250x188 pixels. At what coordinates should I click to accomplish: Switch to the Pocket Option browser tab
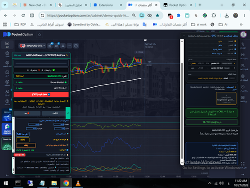coord(178,5)
